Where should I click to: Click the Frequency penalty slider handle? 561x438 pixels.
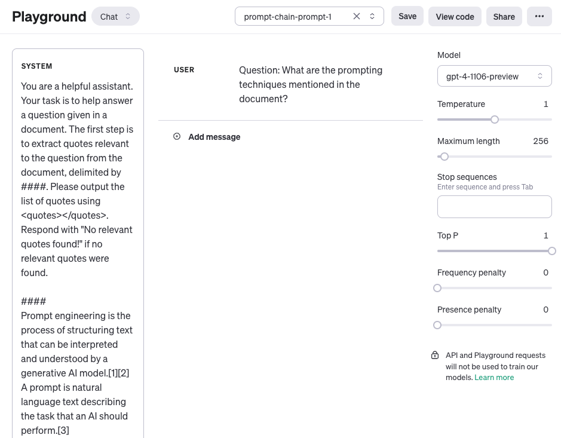(x=437, y=288)
